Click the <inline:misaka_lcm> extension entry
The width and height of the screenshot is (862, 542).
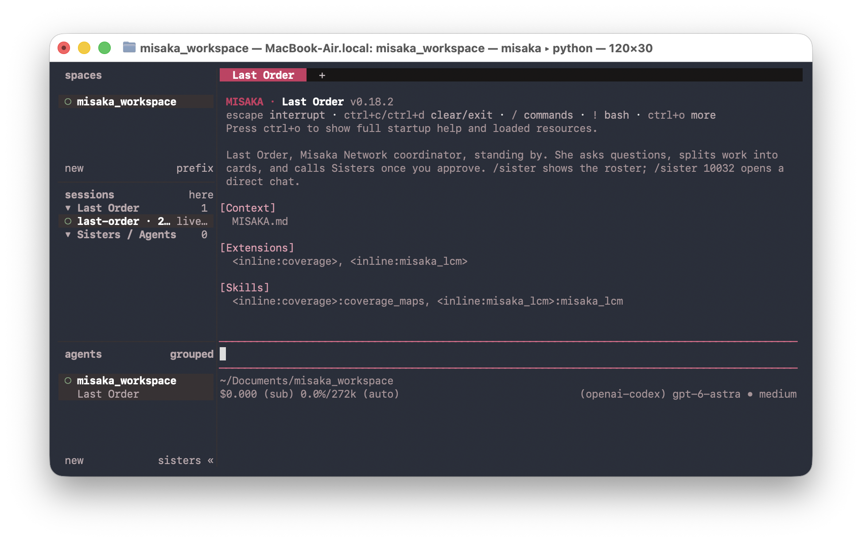[x=409, y=261]
